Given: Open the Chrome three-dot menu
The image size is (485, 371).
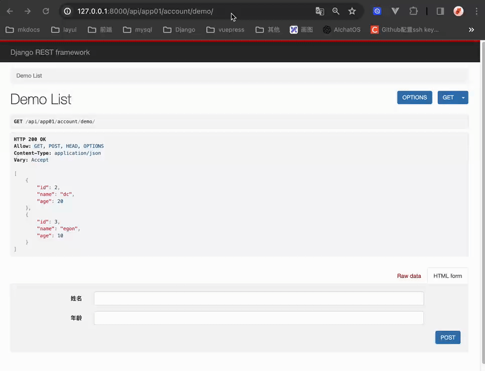Looking at the screenshot, I should pyautogui.click(x=474, y=11).
